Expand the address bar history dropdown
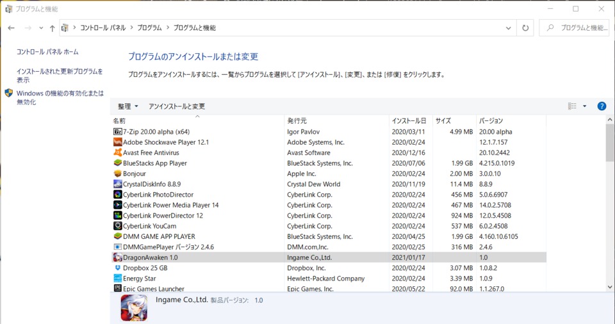 (x=508, y=28)
